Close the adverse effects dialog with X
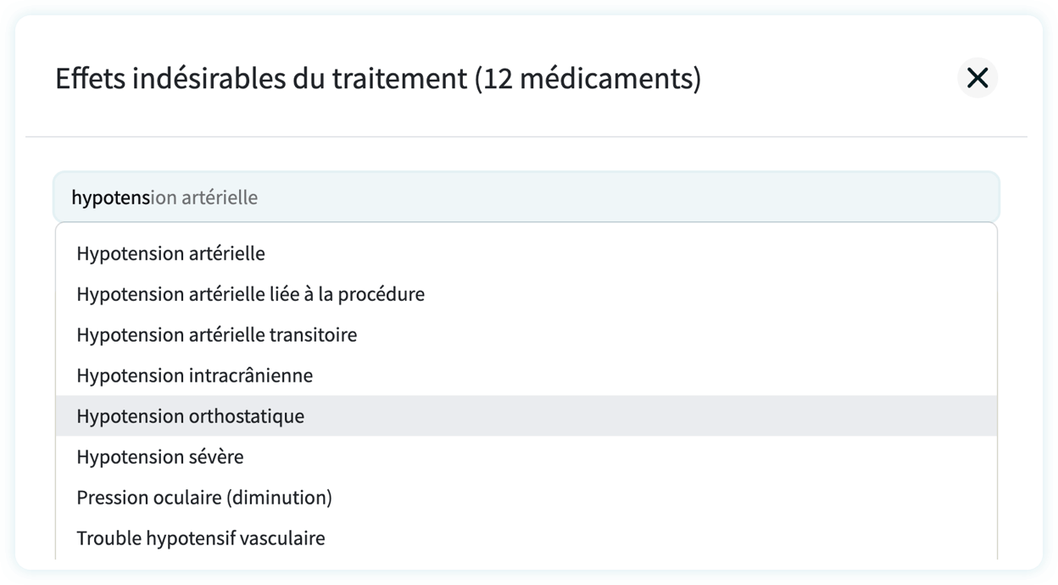The height and width of the screenshot is (585, 1058). point(977,78)
